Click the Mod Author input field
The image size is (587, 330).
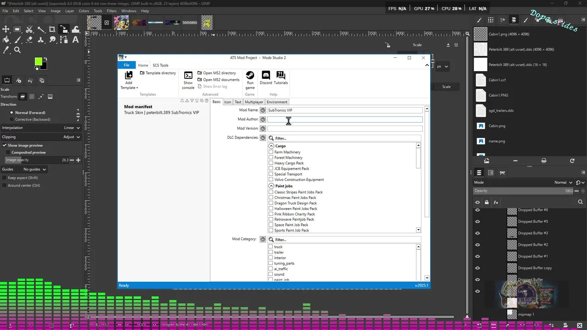(345, 119)
